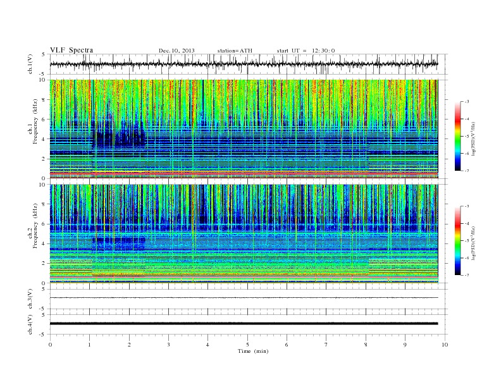This screenshot has height=387, width=501.
Task: Click the ch.1 spectrogram color scale bar
Action: 458,137
